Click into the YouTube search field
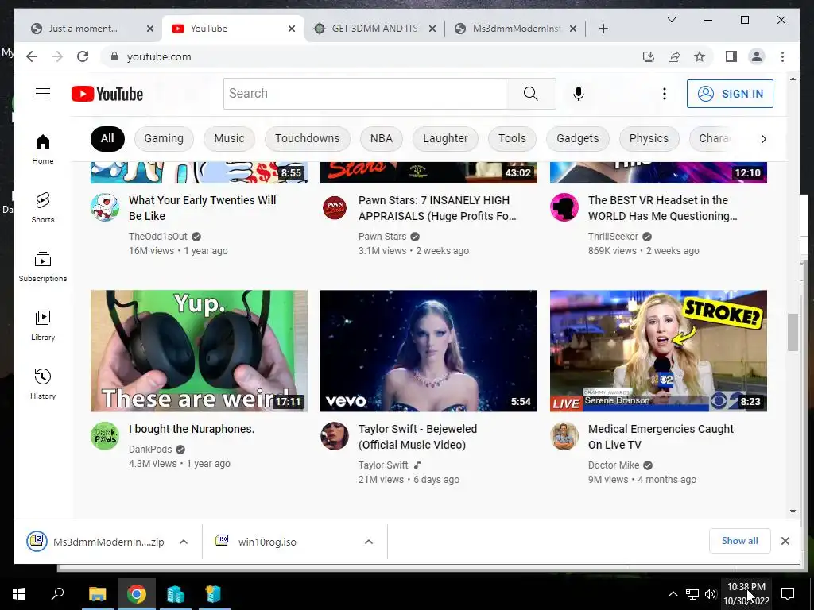This screenshot has height=610, width=814. coord(364,94)
